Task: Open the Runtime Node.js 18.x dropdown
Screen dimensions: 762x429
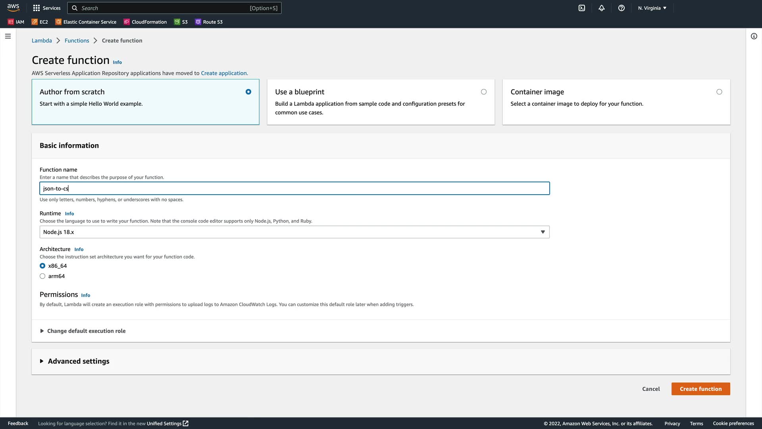Action: pyautogui.click(x=294, y=232)
